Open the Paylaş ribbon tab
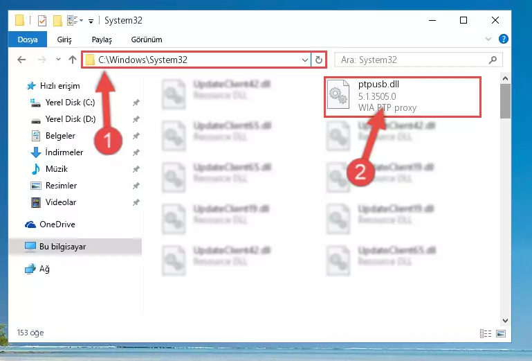The width and height of the screenshot is (532, 361). point(102,39)
